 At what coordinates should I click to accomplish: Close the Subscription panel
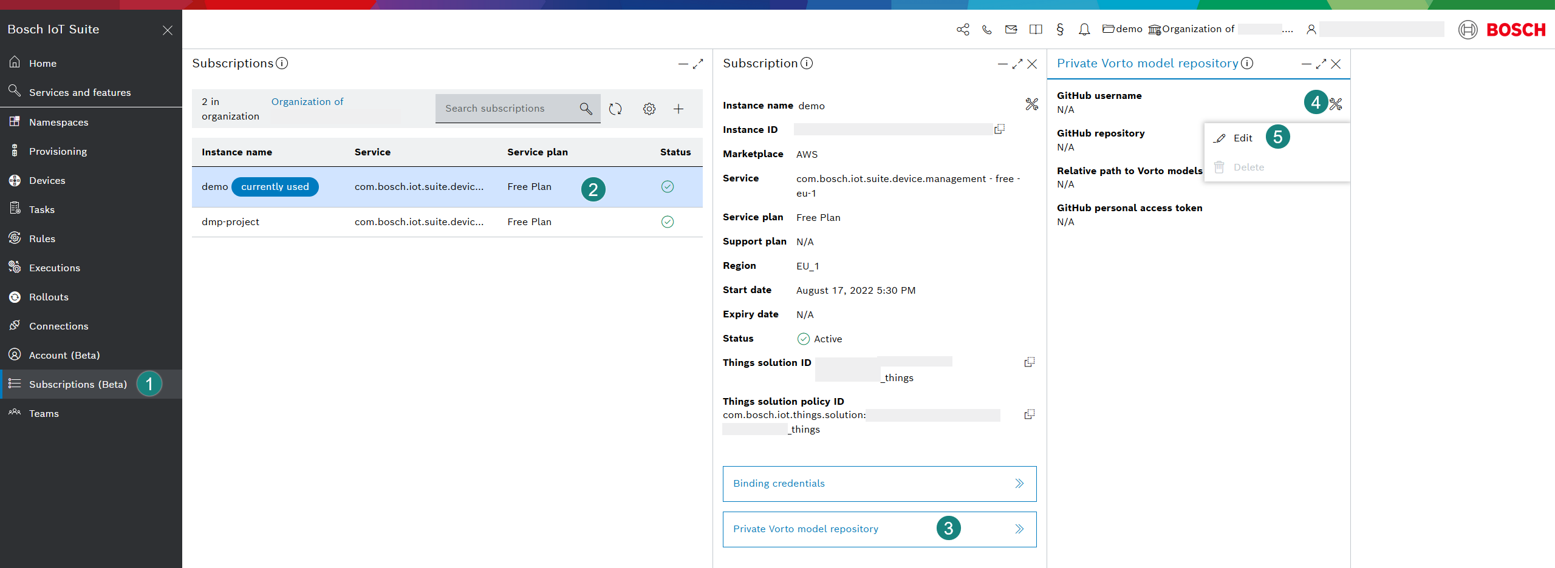pyautogui.click(x=1032, y=64)
